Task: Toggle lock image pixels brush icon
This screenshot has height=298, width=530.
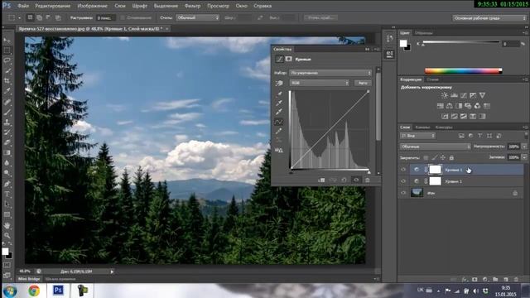Action: tap(434, 157)
